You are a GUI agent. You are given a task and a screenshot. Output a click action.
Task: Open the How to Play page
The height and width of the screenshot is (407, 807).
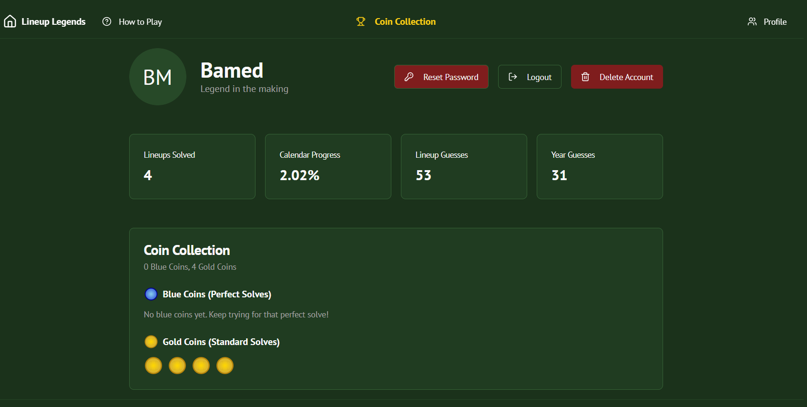(x=140, y=22)
